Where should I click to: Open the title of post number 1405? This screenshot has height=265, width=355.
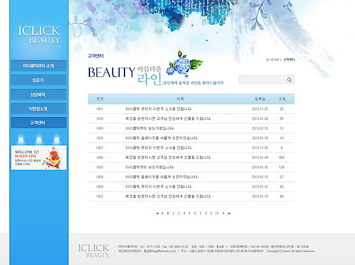pyautogui.click(x=150, y=167)
